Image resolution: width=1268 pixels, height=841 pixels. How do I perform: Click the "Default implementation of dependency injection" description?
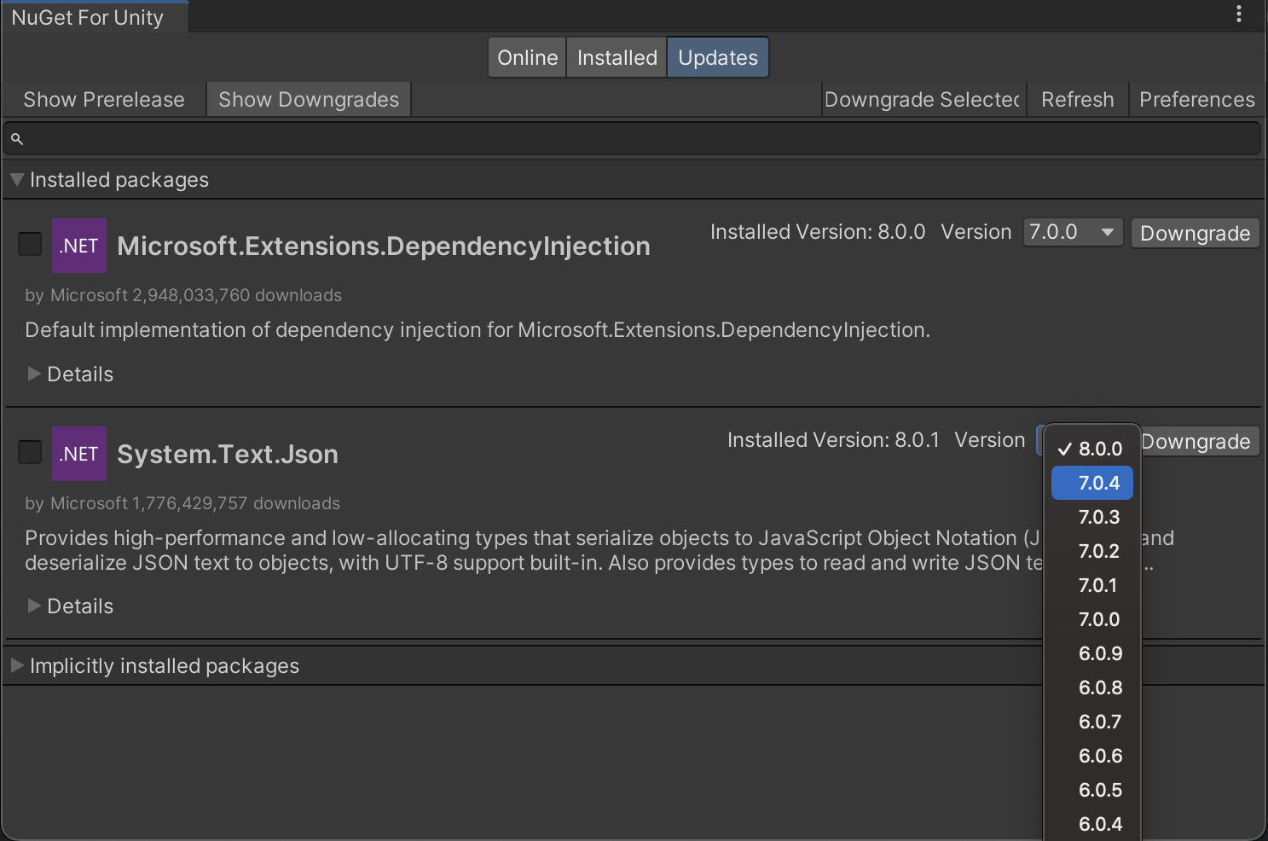click(x=478, y=330)
